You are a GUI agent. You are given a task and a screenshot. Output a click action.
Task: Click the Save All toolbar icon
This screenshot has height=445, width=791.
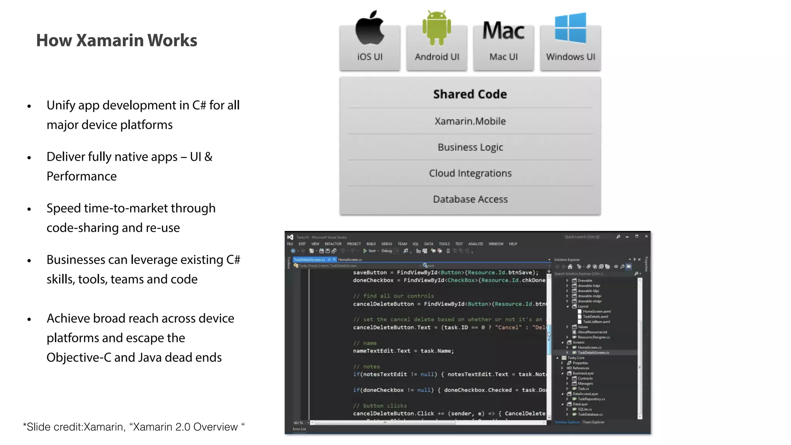coord(334,251)
